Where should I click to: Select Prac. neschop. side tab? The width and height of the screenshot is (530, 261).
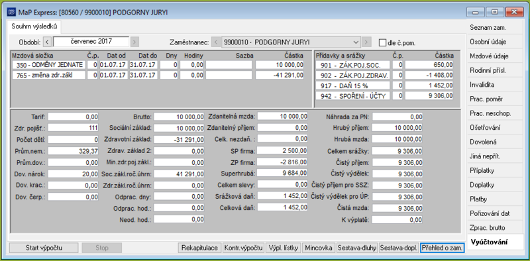click(x=486, y=113)
